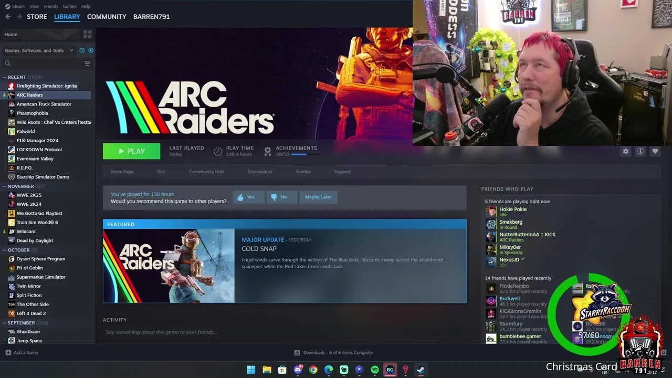The image size is (672, 378).
Task: Switch to COMMUNITY tab
Action: tap(107, 16)
